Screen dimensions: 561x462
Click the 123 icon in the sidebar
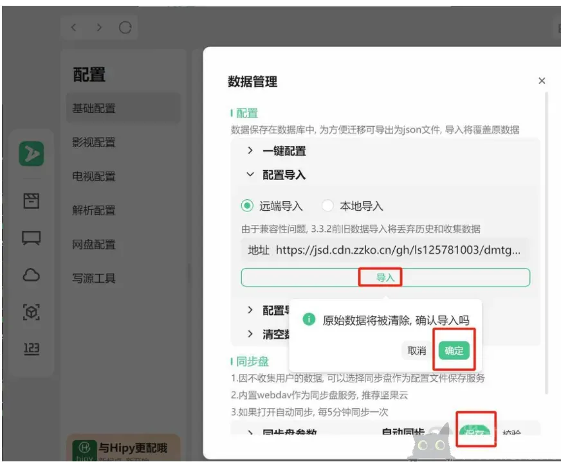tap(31, 349)
